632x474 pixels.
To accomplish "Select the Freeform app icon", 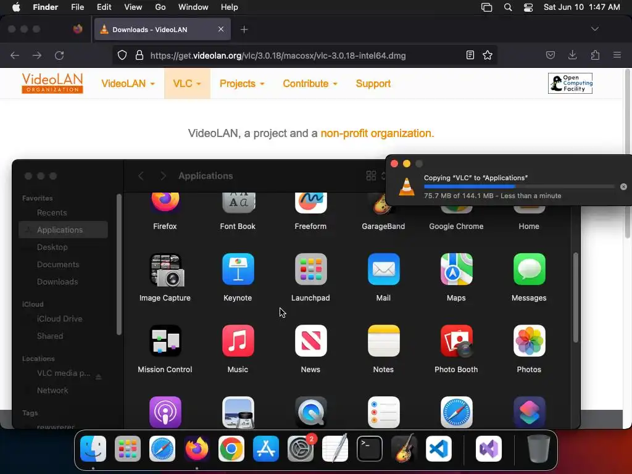I will tap(310, 202).
